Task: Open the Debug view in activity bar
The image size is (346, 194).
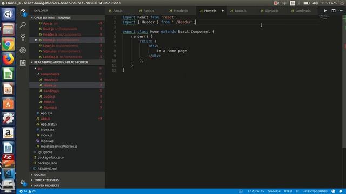Action: click(23, 50)
